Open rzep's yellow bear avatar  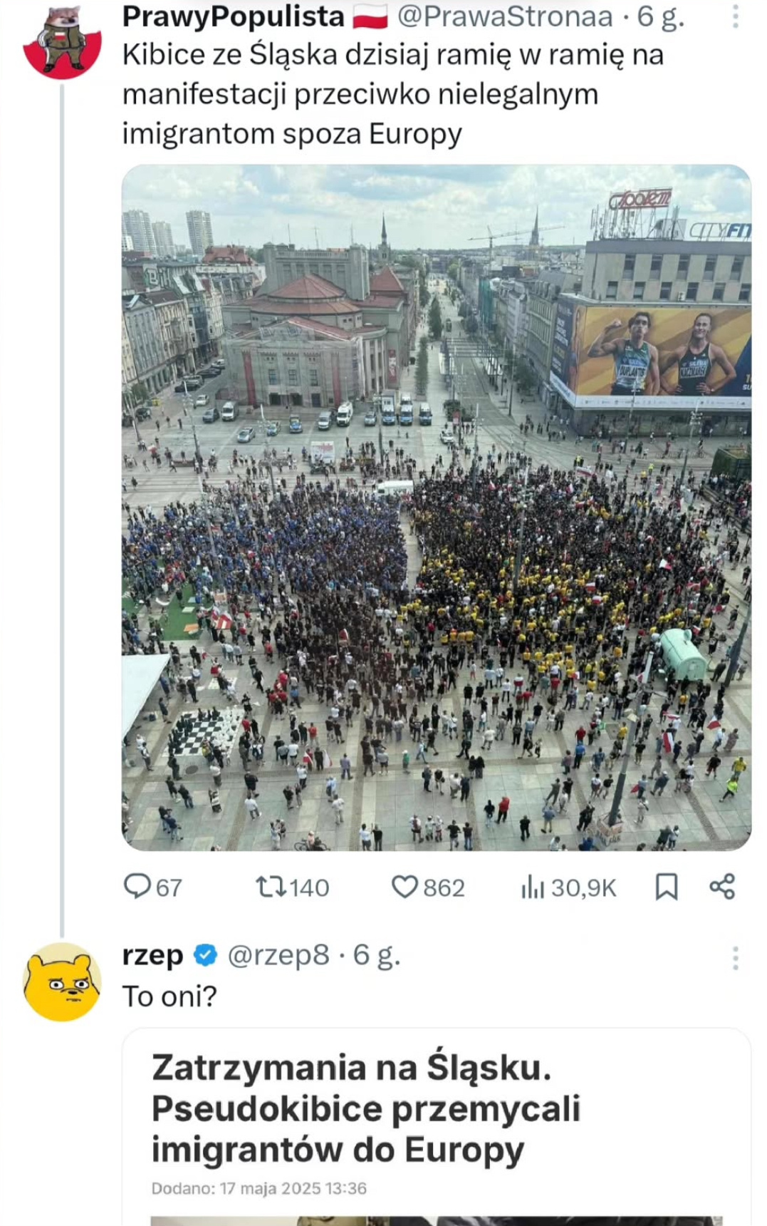click(x=62, y=982)
